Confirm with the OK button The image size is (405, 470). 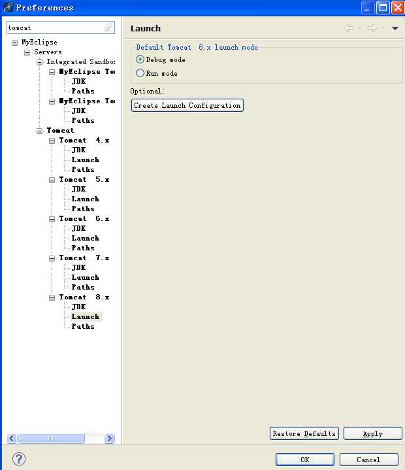(305, 459)
